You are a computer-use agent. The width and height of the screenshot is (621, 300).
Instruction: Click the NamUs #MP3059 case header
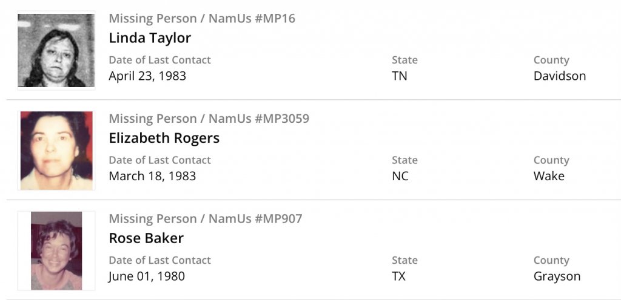click(x=209, y=119)
